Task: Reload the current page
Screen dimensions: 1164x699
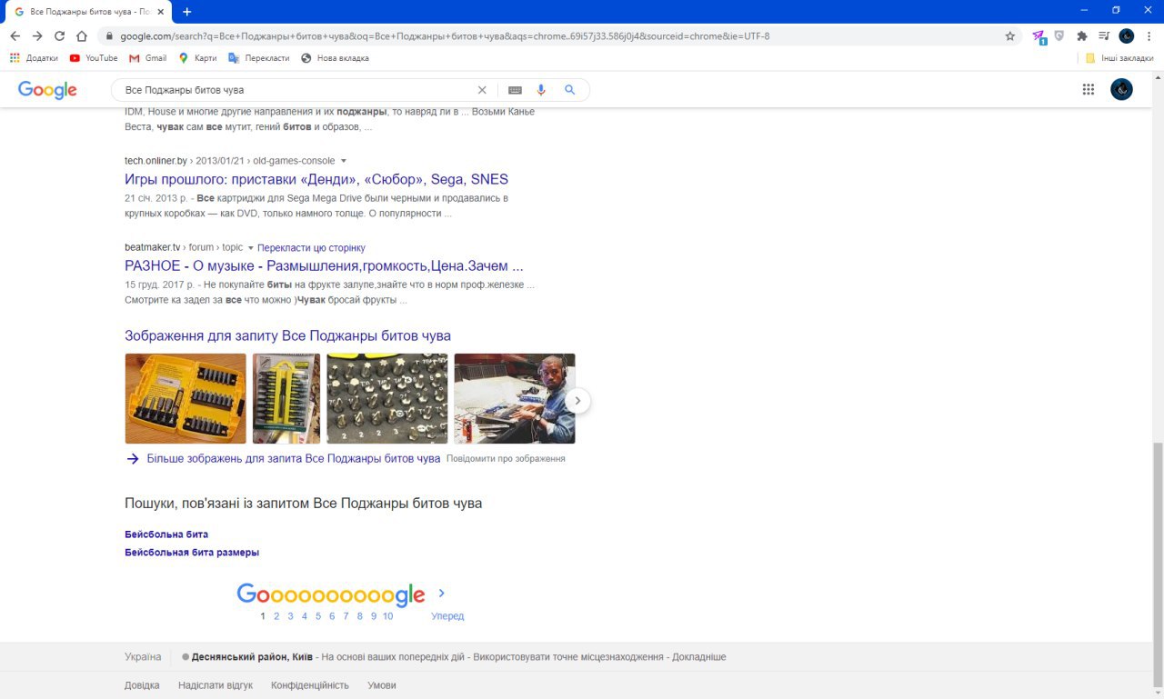Action: [x=59, y=36]
